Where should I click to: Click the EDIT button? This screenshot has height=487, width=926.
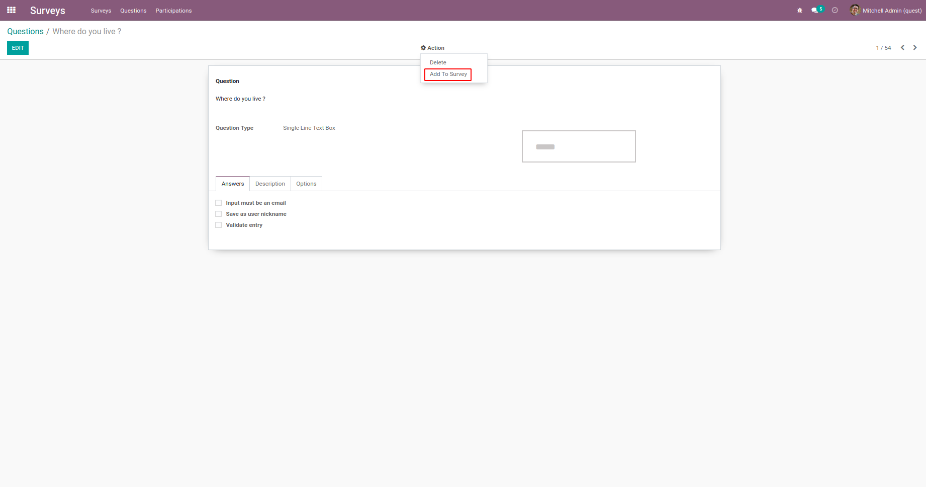pos(18,48)
